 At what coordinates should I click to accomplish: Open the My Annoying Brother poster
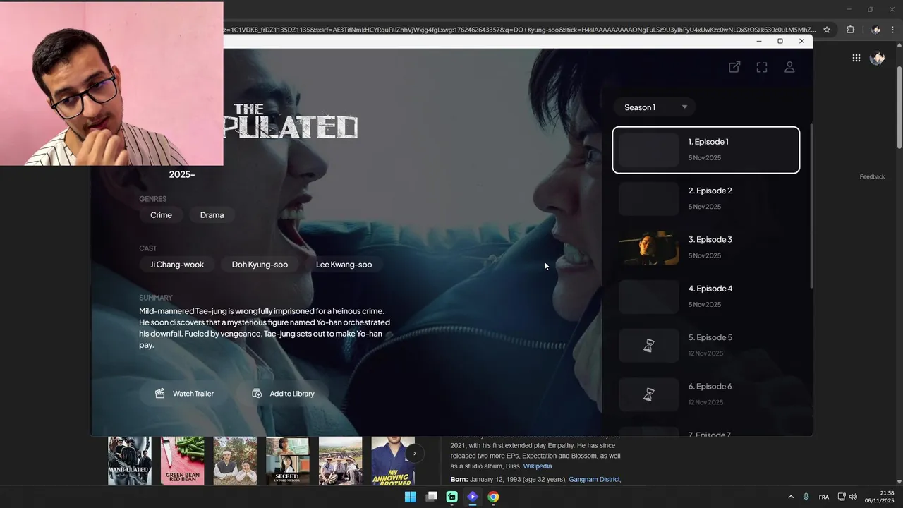coord(393,461)
